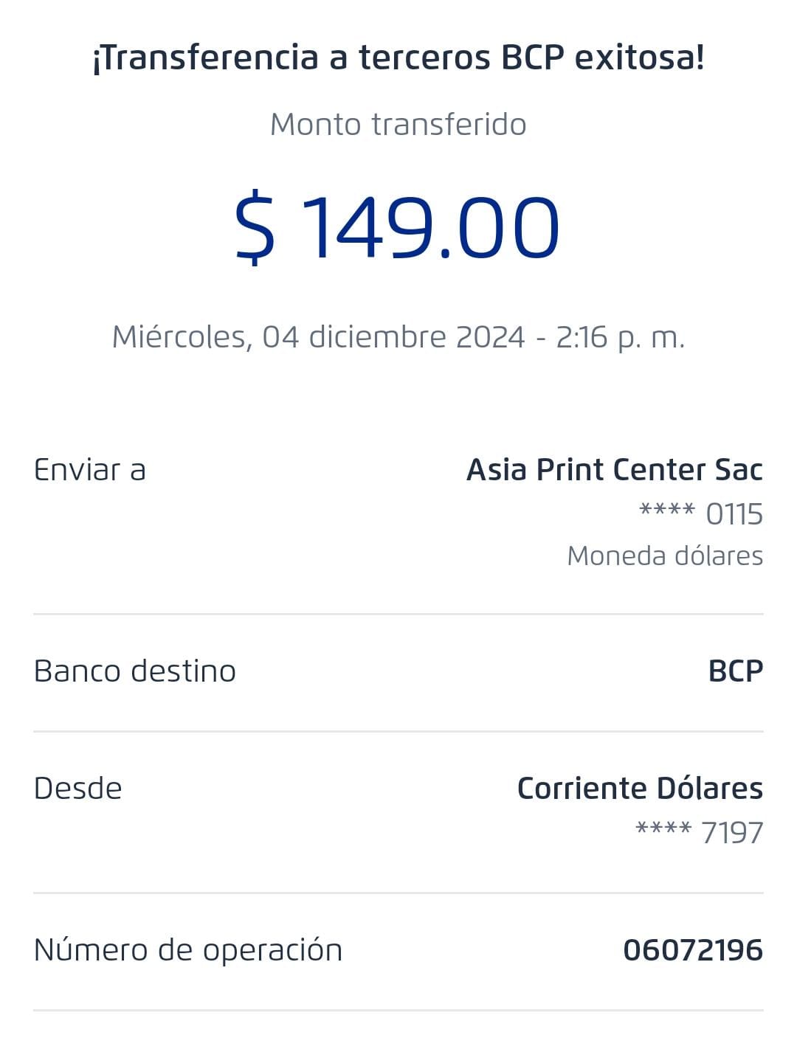Click the time "2:16 p. m."
Image resolution: width=797 pixels, height=1052 pixels.
tap(620, 337)
